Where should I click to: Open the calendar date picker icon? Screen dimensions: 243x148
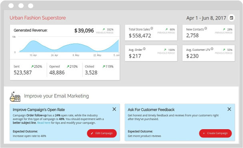tap(231, 18)
